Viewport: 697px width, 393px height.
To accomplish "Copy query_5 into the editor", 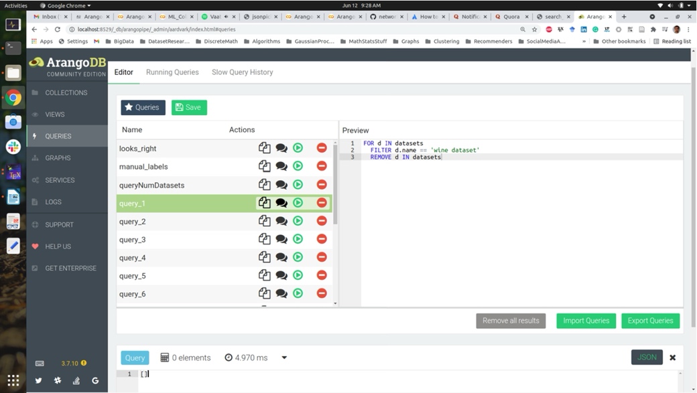I will 265,275.
